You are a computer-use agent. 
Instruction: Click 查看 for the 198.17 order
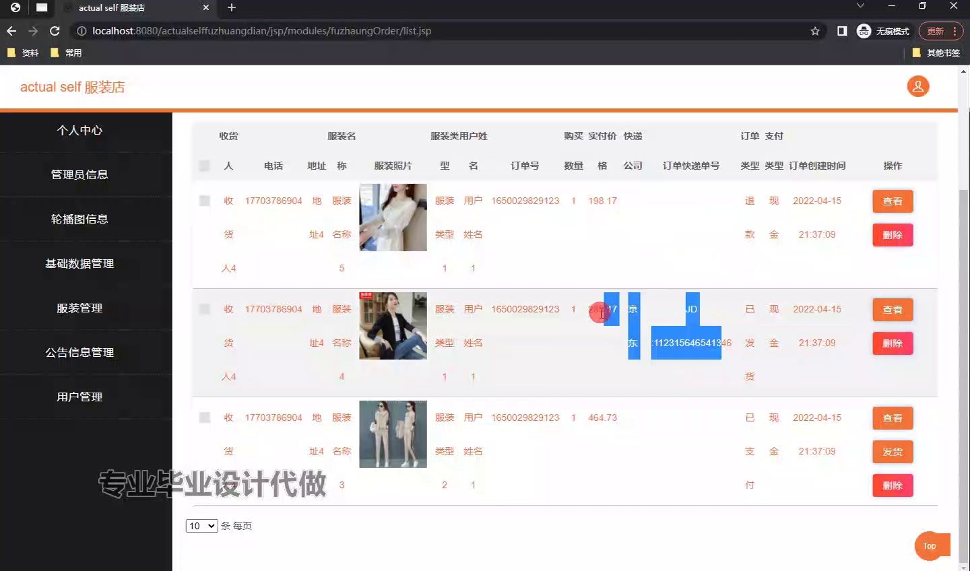point(893,201)
